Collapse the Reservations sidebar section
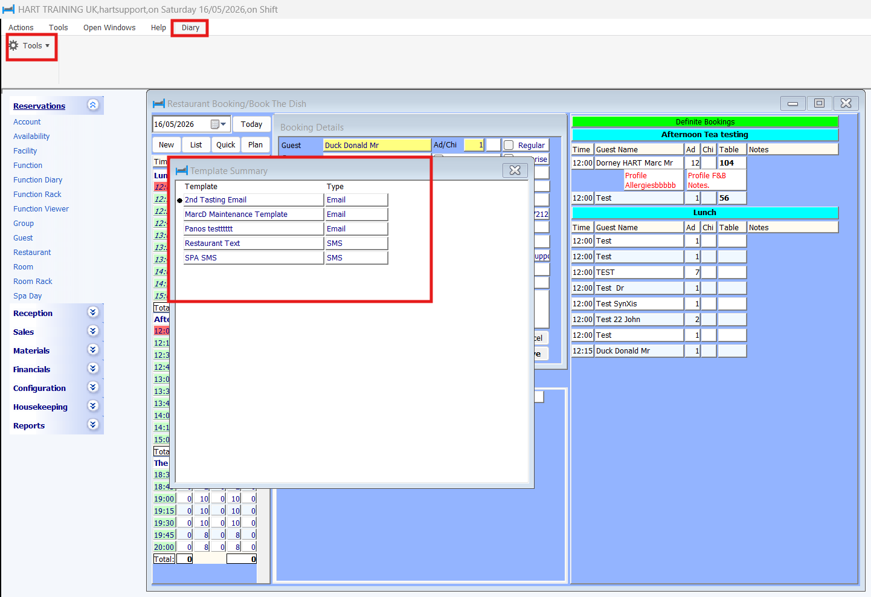This screenshot has width=871, height=597. click(92, 105)
